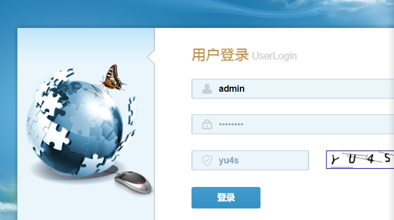Screen dimensions: 394x220
Task: Click the butterfly perched on the globe
Action: point(113,78)
